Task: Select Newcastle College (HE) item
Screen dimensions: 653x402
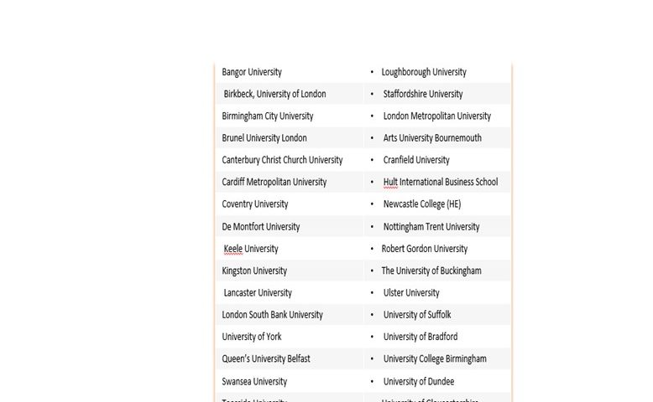Action: pos(422,204)
